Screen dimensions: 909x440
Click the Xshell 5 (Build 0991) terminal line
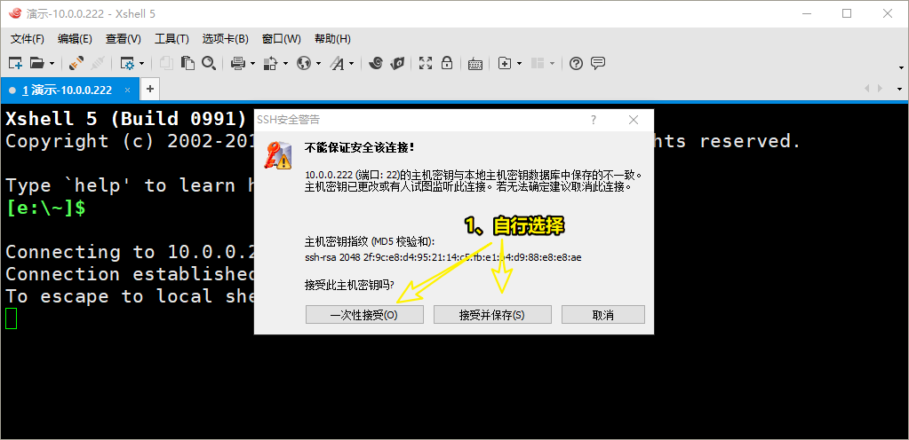click(x=127, y=119)
